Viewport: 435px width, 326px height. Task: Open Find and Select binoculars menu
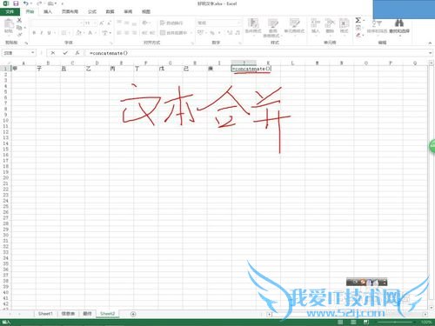tap(399, 27)
